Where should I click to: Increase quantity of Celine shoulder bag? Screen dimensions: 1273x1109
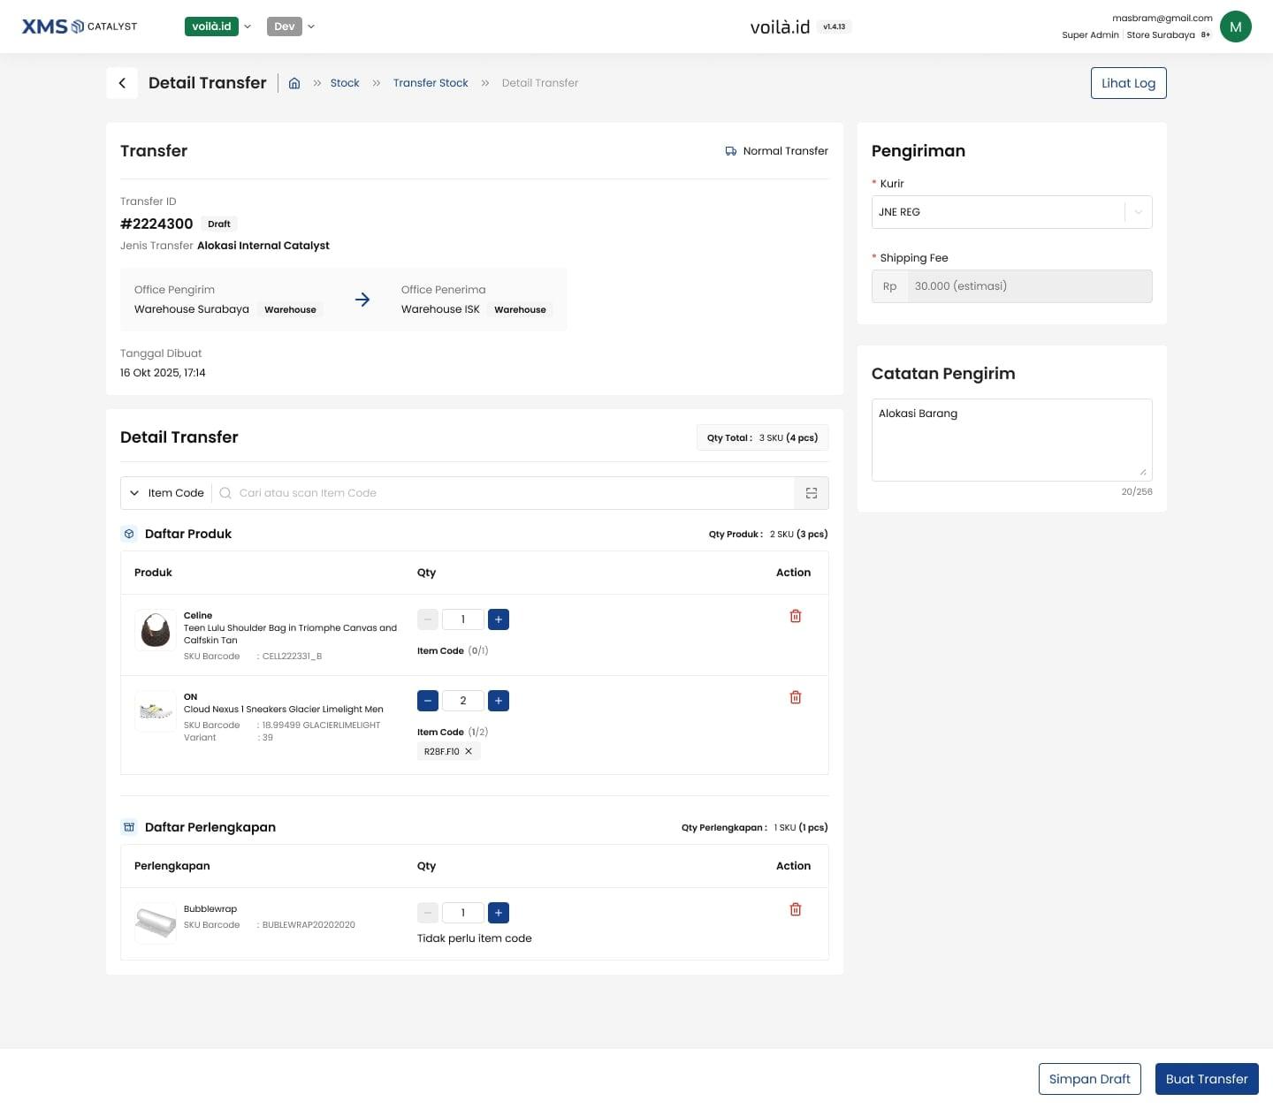tap(499, 619)
